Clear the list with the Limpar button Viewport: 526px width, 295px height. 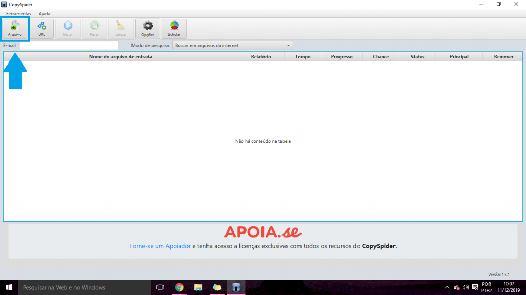pos(121,29)
